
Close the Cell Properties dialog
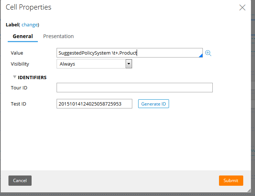click(x=242, y=7)
